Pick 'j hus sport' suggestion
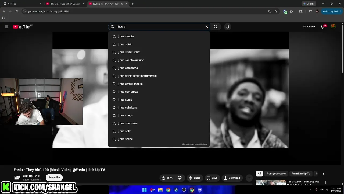344x194 pixels. (159, 100)
